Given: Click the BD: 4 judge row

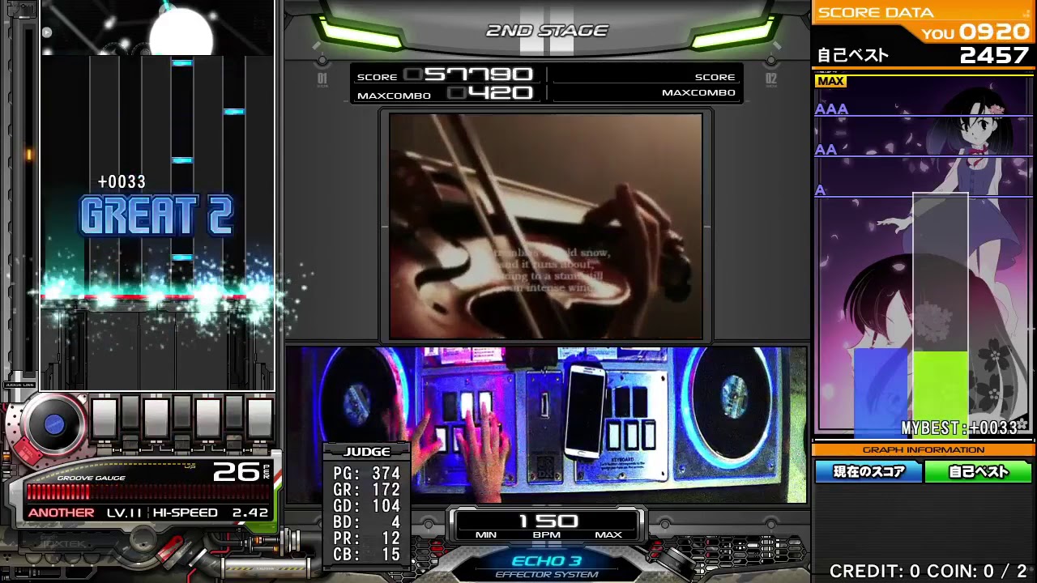Looking at the screenshot, I should point(367,522).
